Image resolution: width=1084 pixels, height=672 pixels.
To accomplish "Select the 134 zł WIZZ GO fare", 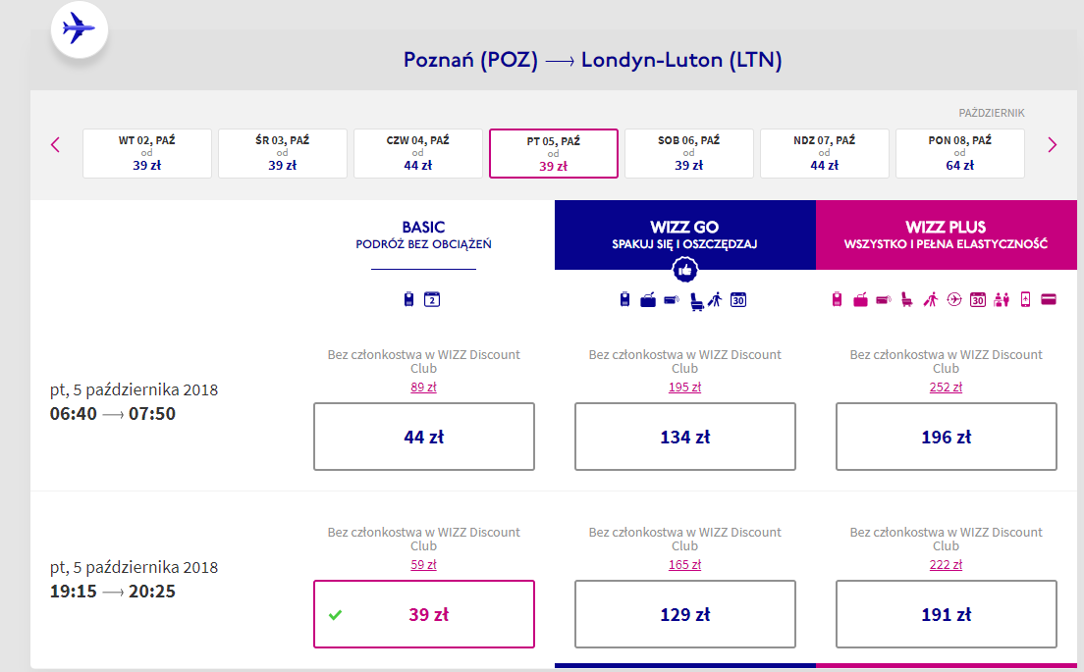I will [685, 437].
